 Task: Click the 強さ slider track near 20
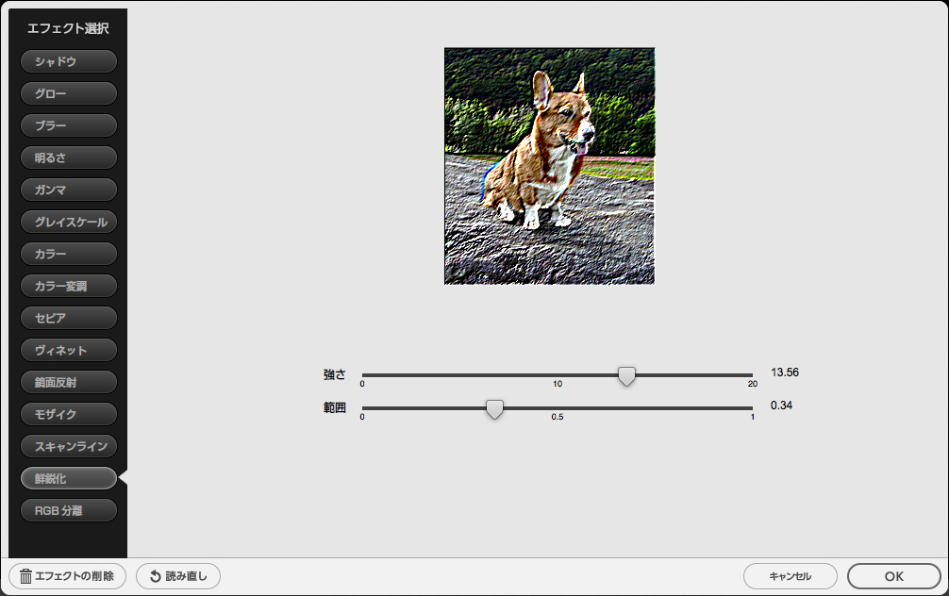coord(751,375)
